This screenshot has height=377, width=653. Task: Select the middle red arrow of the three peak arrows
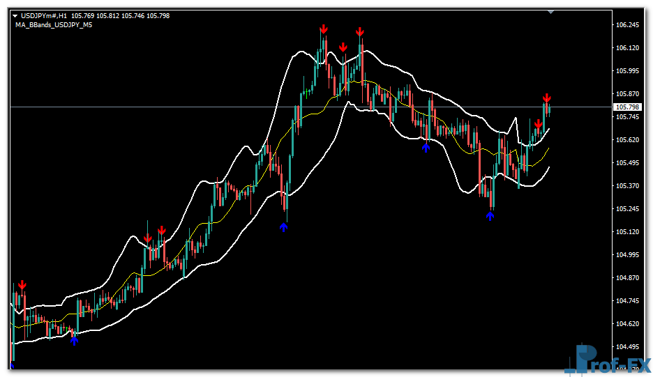coord(343,47)
